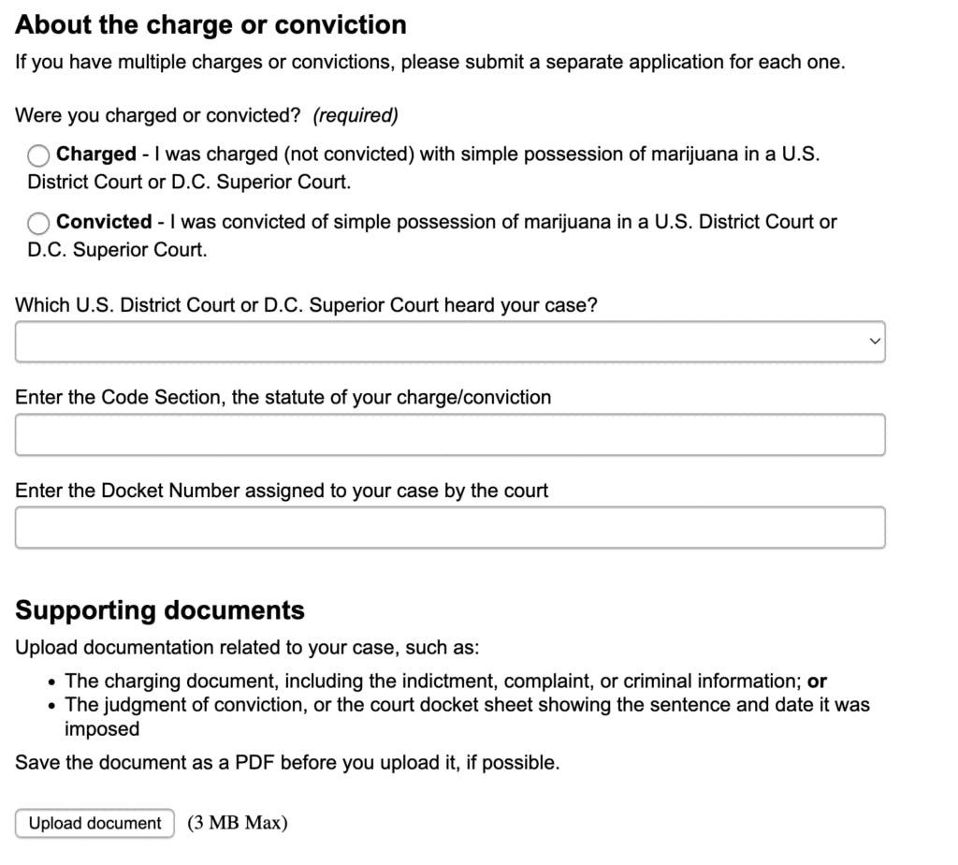The image size is (958, 865).
Task: Focus the Docket Number text field
Action: [449, 527]
